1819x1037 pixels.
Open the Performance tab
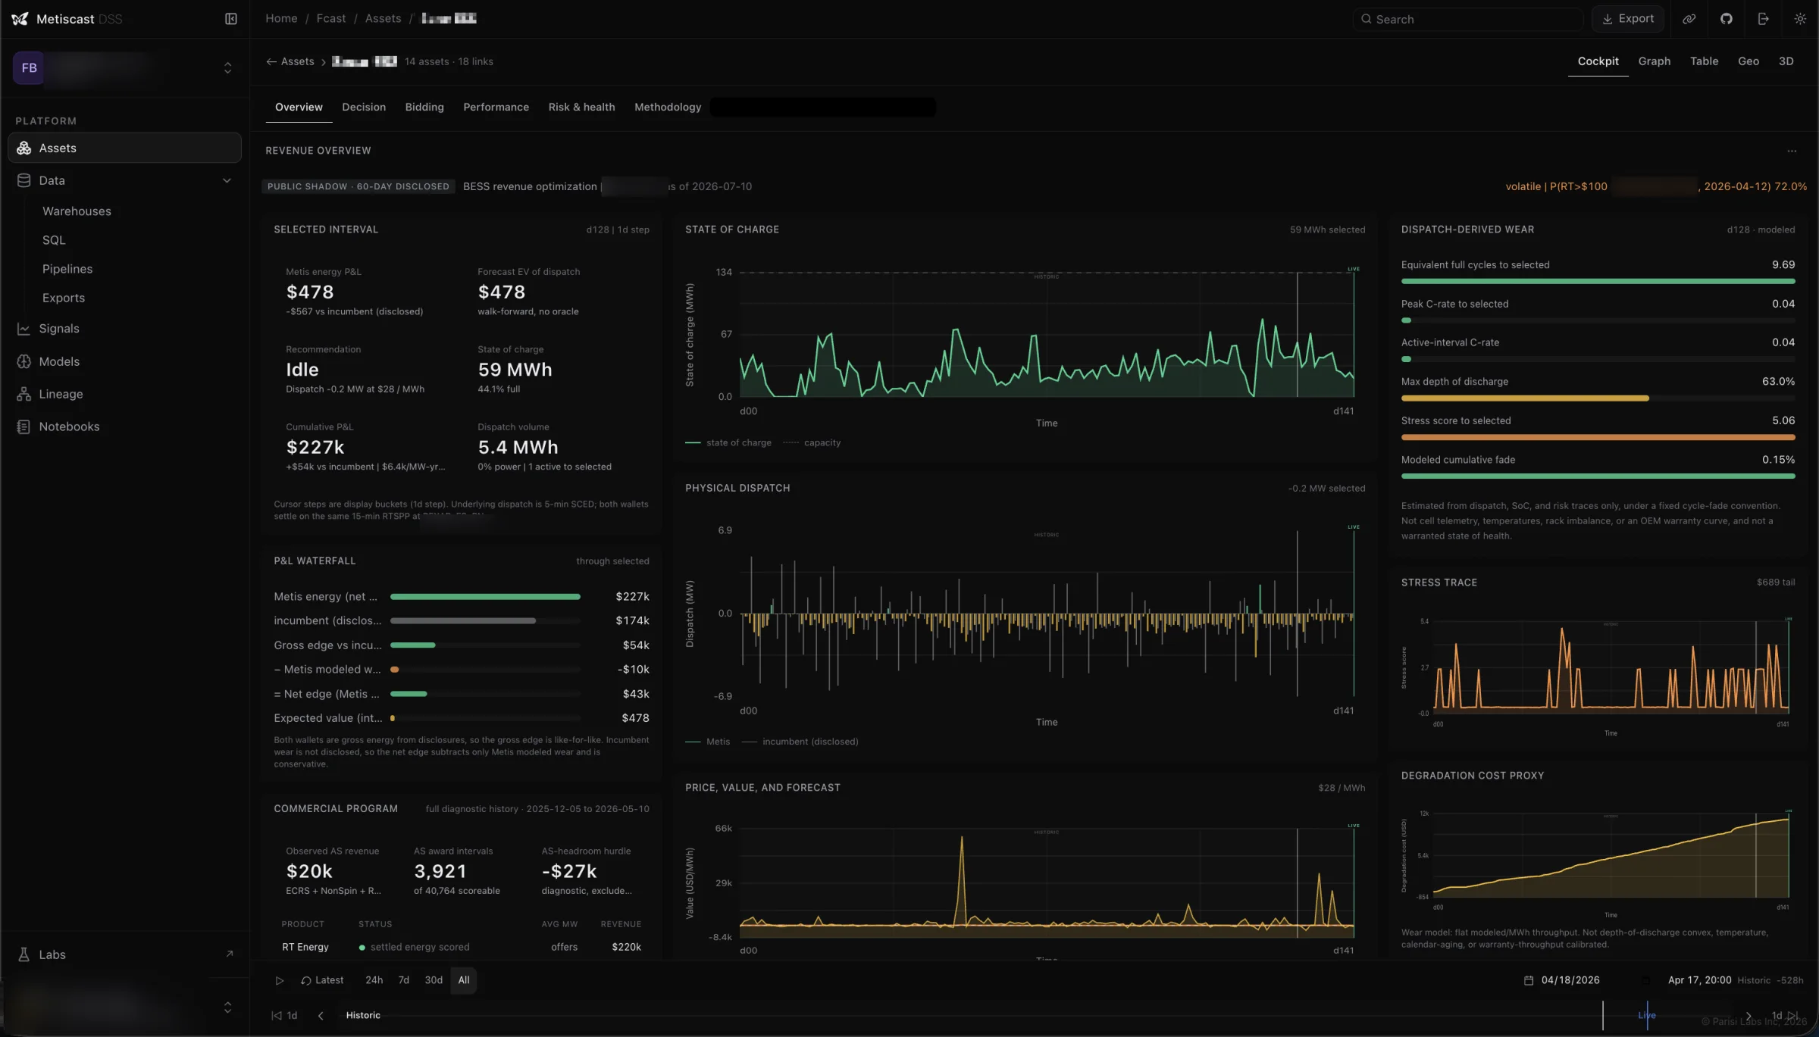496,107
